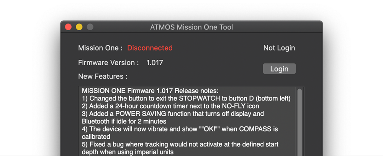Viewport: 383px width, 156px height.
Task: Click release note 3 about POWER SAVING
Action: [173, 117]
